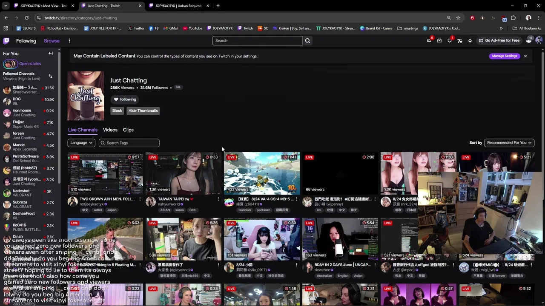Open the Twitter bookmark
545x306 pixels.
click(x=136, y=28)
